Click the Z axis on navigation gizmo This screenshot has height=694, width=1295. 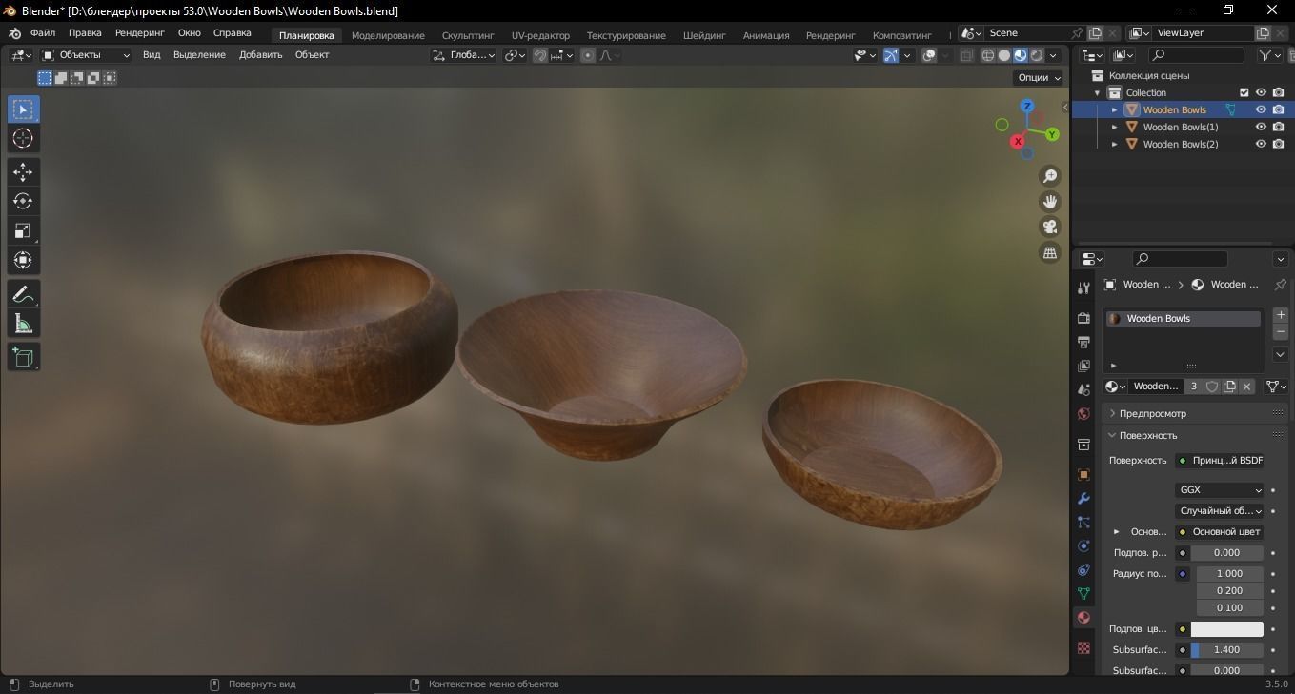click(x=1027, y=106)
